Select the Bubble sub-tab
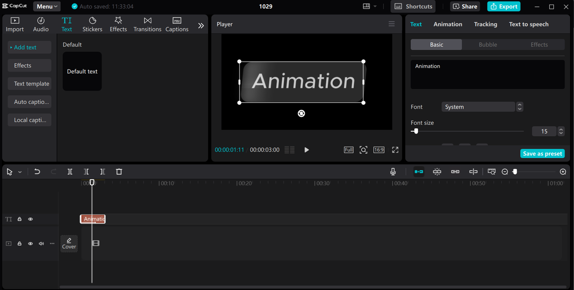This screenshot has height=290, width=574. (488, 44)
